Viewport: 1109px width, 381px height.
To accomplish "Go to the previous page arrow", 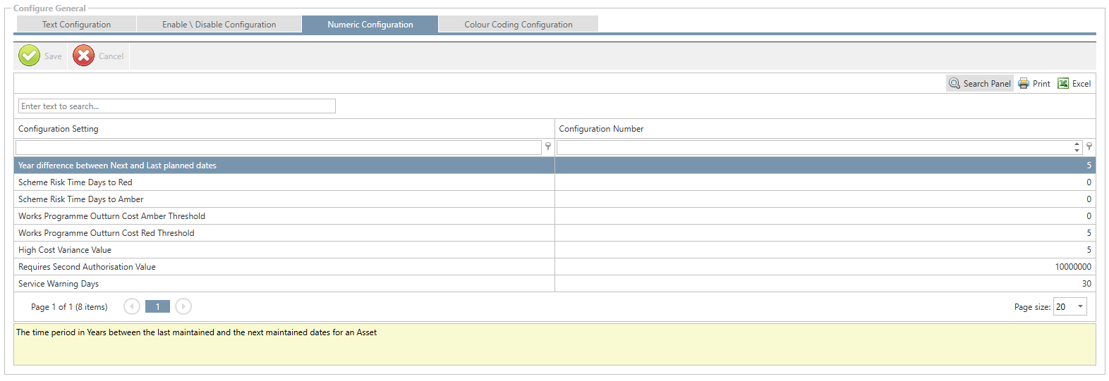I will tap(132, 306).
